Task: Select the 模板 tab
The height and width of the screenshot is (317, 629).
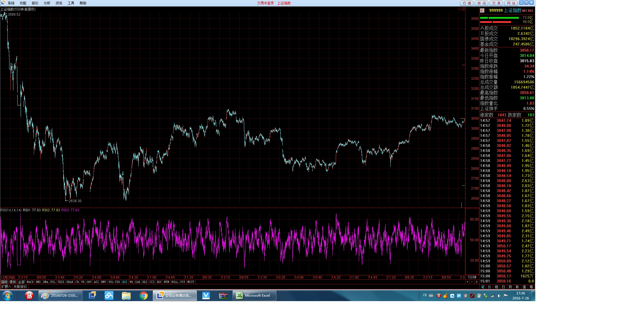Action: [13, 282]
